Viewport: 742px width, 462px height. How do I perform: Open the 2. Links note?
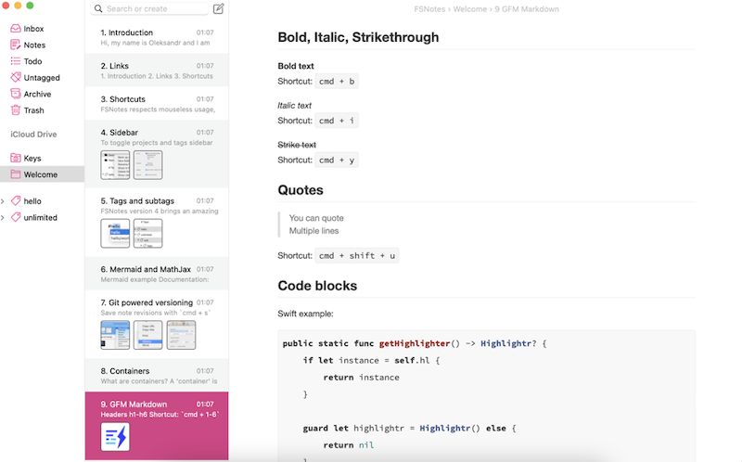click(x=157, y=71)
